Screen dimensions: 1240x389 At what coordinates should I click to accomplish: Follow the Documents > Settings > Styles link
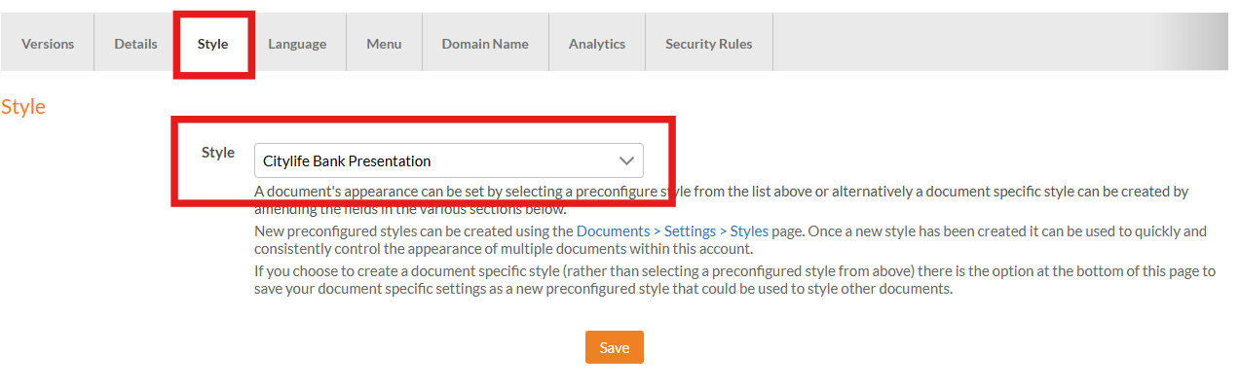pos(672,231)
